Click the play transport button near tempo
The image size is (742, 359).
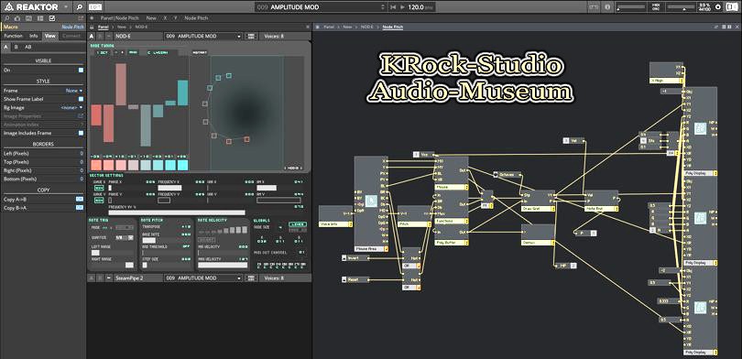[x=403, y=7]
